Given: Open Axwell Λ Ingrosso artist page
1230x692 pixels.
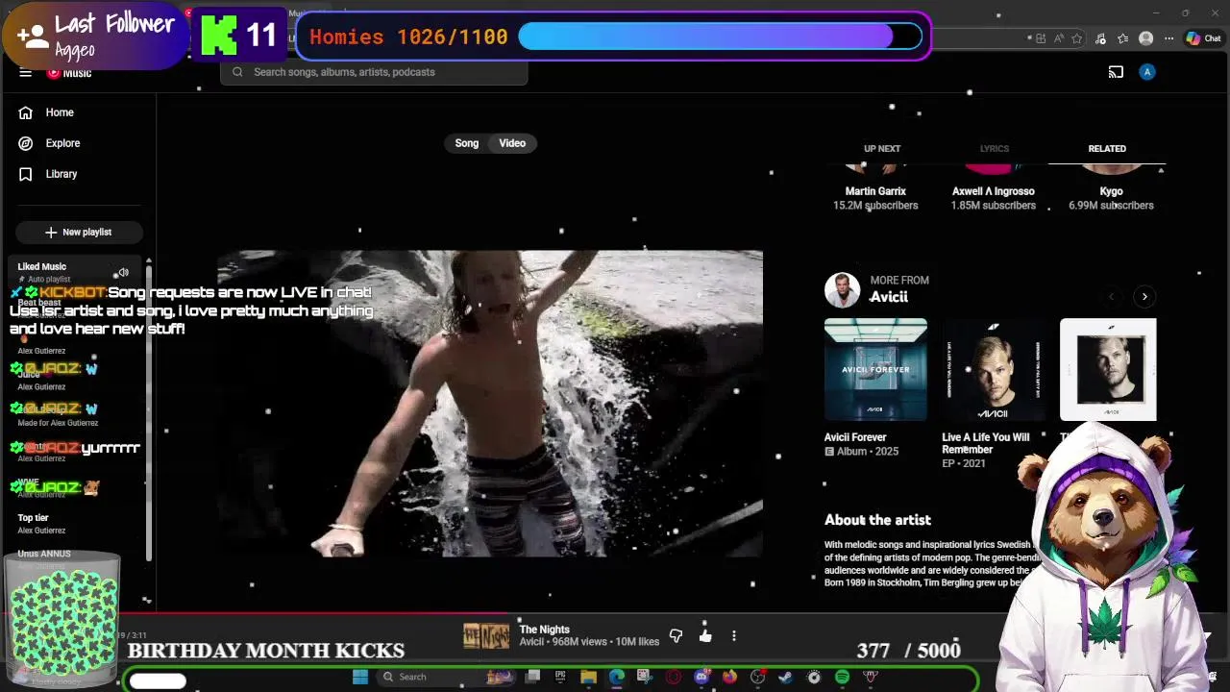Looking at the screenshot, I should [994, 191].
